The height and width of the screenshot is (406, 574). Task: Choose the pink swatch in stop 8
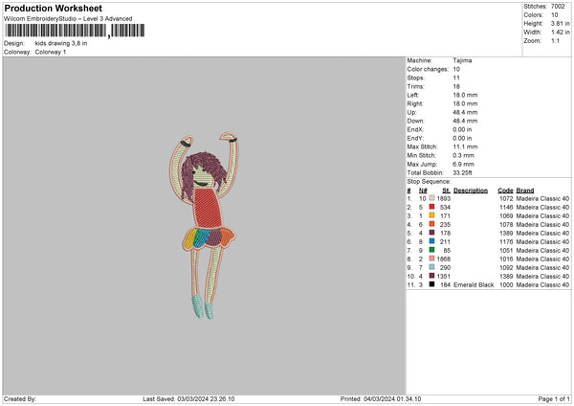click(433, 259)
